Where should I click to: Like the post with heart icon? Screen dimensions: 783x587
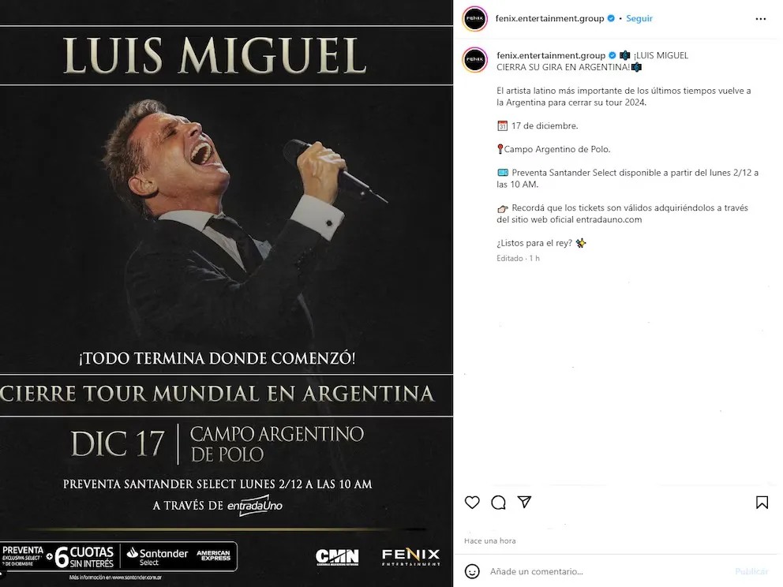[x=472, y=503]
